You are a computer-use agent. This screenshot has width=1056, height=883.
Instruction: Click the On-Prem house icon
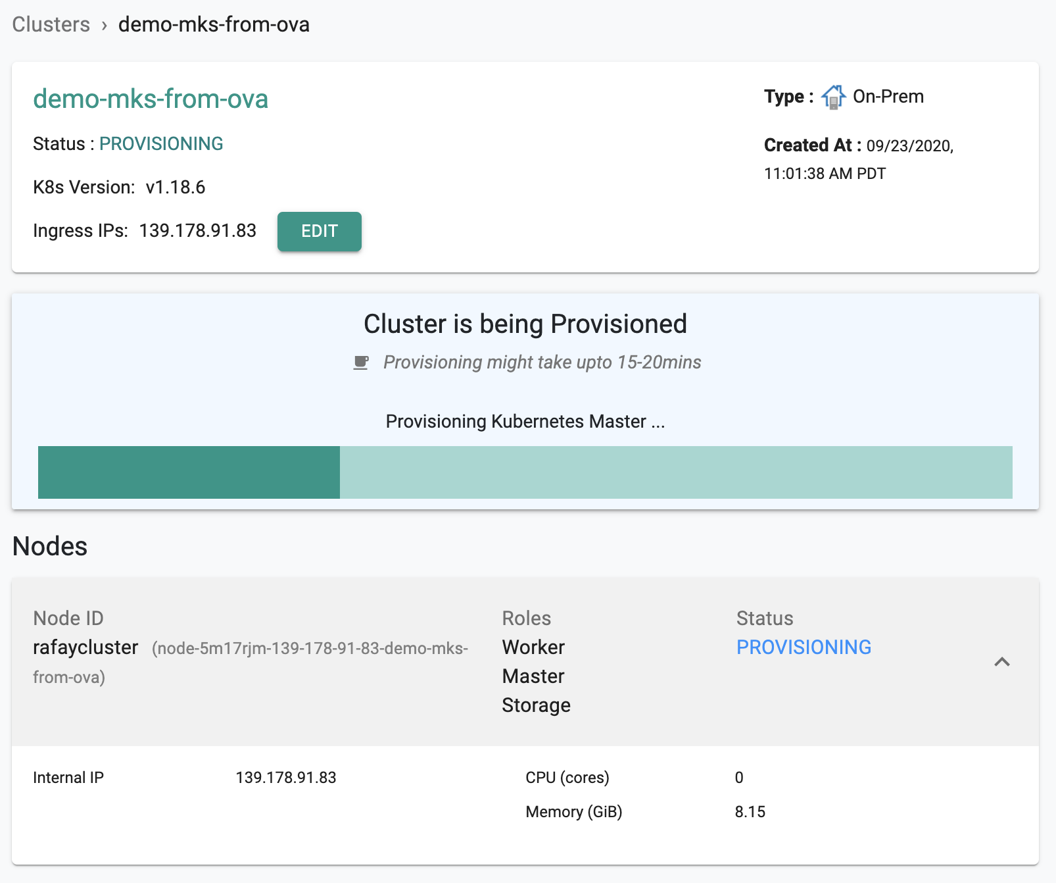click(833, 97)
